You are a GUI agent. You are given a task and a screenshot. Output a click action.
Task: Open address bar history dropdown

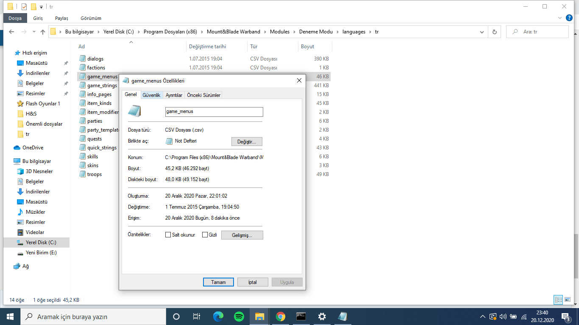tap(482, 32)
